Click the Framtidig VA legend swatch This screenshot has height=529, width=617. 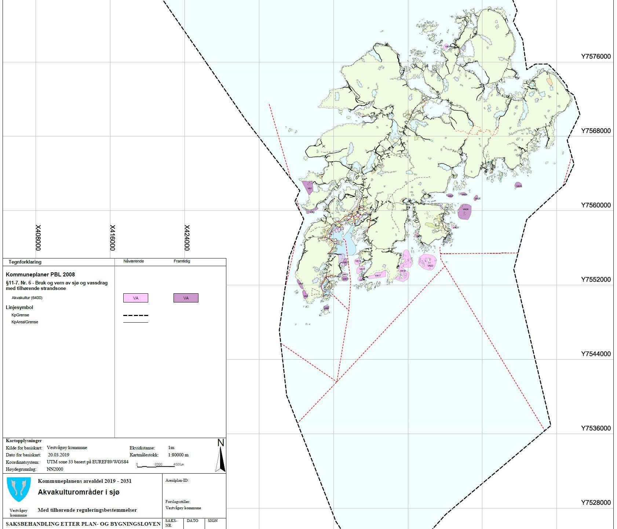186,298
